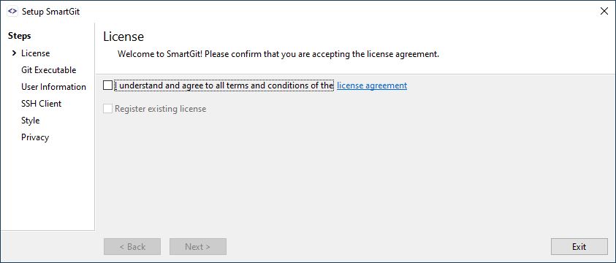Choose the Privacy step
Image resolution: width=616 pixels, height=263 pixels.
(35, 137)
